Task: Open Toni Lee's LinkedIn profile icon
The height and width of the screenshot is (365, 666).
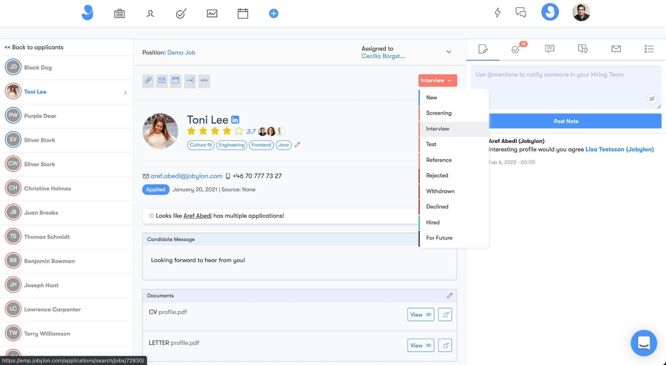Action: click(x=235, y=120)
